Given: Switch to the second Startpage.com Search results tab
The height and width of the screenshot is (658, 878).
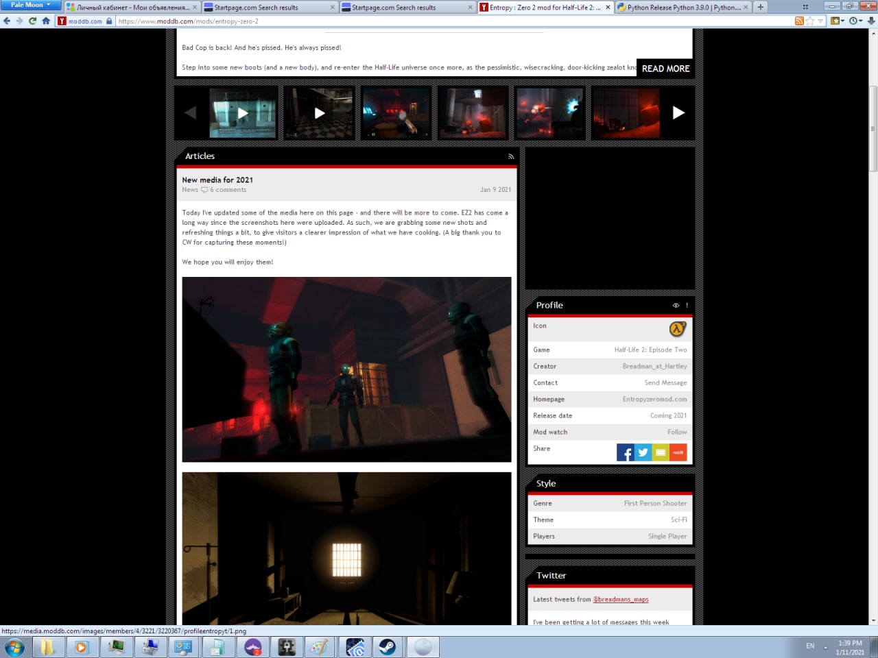Looking at the screenshot, I should 407,7.
